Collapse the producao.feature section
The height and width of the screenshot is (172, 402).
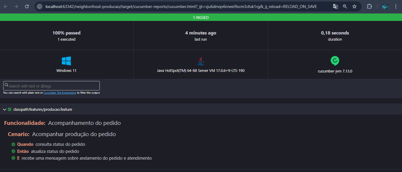4,109
